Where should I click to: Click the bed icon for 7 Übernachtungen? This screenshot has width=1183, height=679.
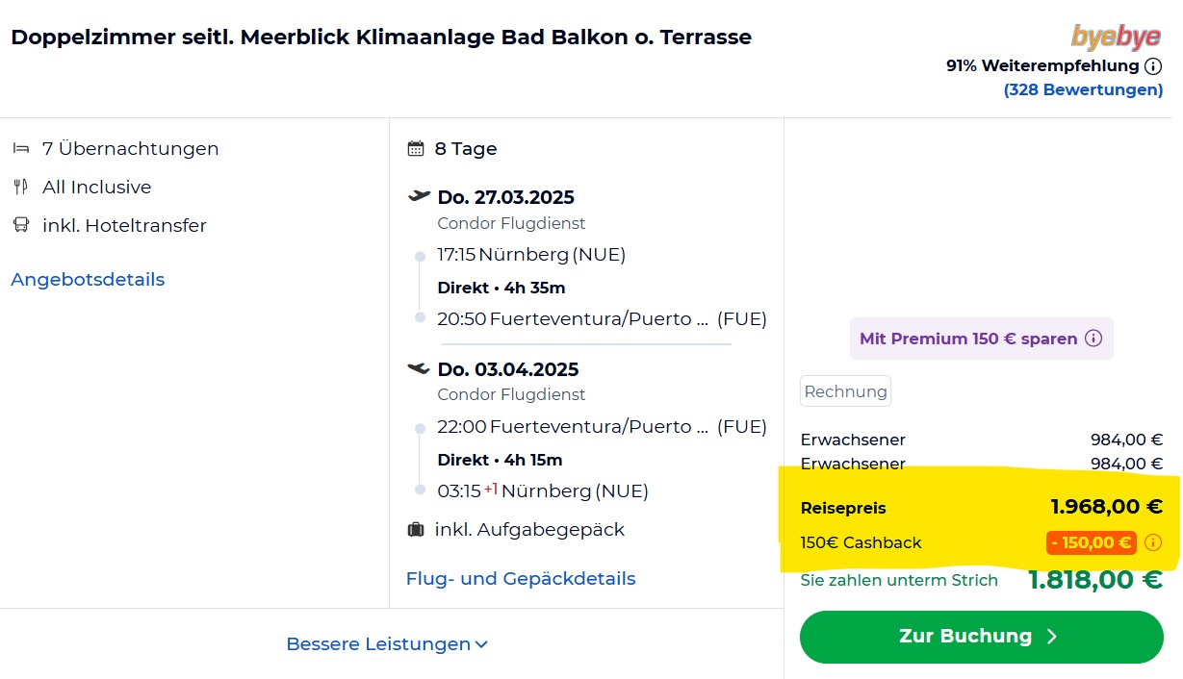[21, 149]
